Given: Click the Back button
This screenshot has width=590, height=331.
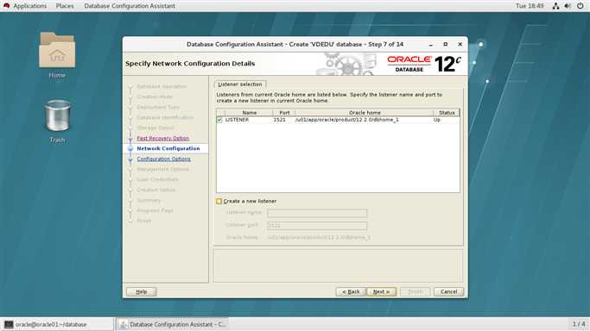Looking at the screenshot, I should coord(351,291).
